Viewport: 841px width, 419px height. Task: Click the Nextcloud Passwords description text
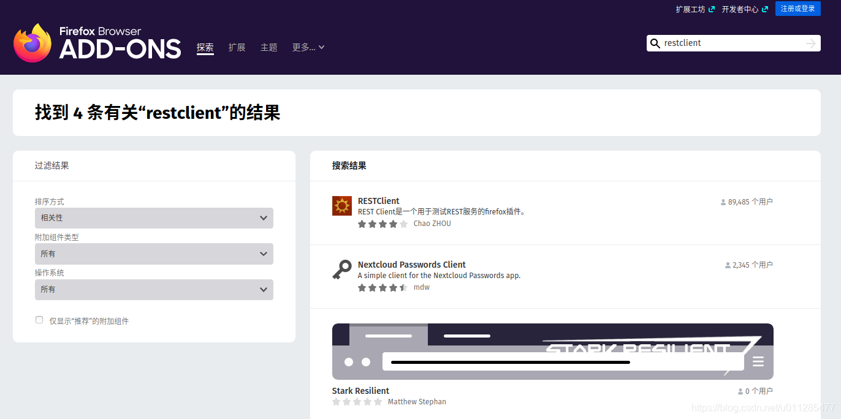(x=439, y=276)
